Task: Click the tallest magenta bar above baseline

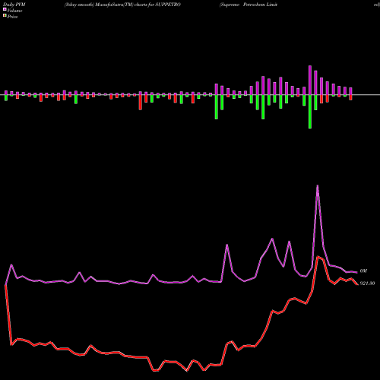Action: [x=310, y=80]
